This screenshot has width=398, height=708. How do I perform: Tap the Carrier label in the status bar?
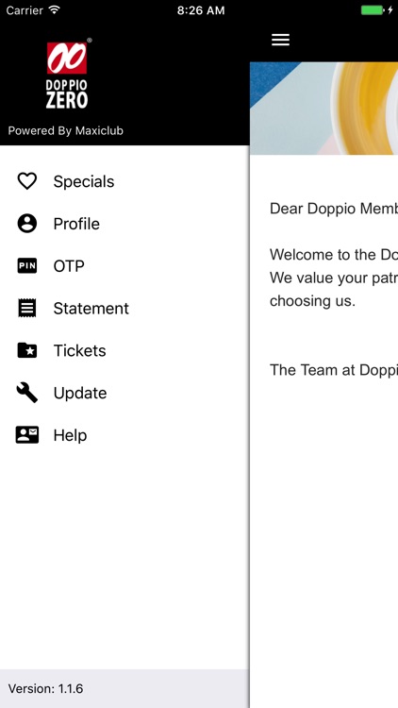point(25,10)
